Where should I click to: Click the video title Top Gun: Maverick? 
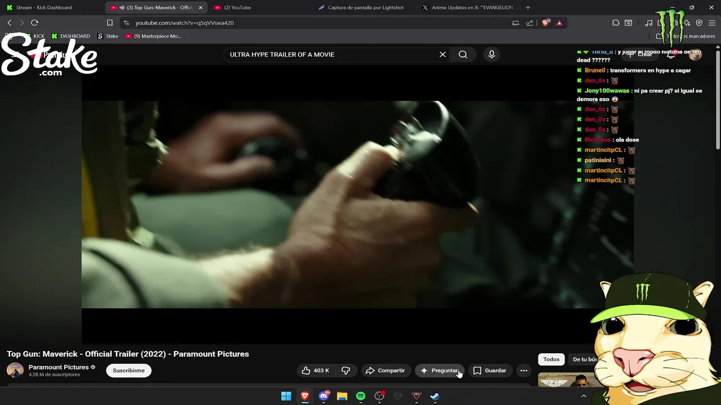click(128, 354)
